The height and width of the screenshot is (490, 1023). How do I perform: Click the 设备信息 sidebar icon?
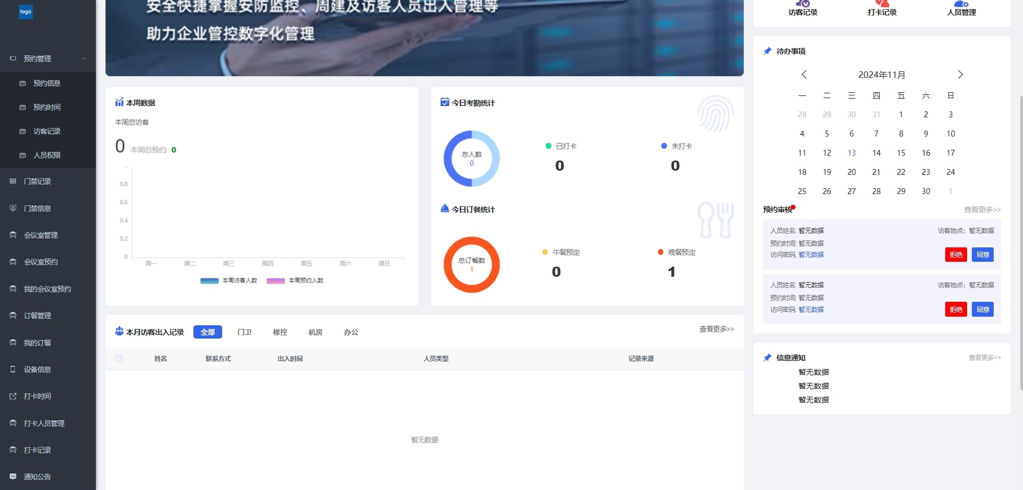click(13, 369)
